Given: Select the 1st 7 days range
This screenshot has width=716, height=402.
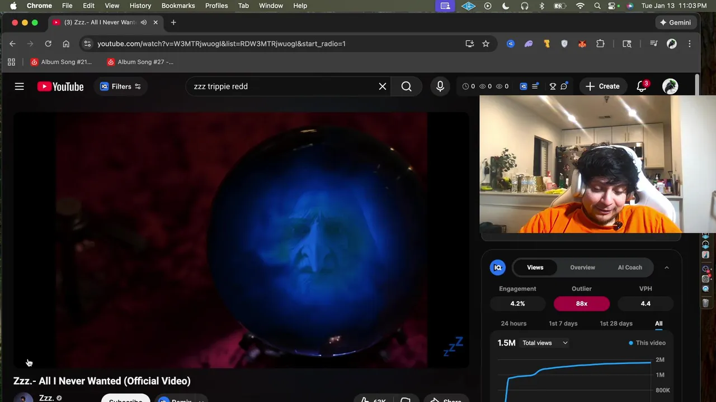Looking at the screenshot, I should pyautogui.click(x=563, y=323).
